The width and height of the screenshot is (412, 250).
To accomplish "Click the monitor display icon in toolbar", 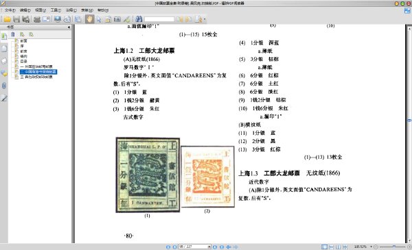I will pyautogui.click(x=57, y=19).
